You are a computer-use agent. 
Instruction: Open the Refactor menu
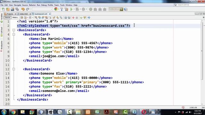click(x=32, y=5)
